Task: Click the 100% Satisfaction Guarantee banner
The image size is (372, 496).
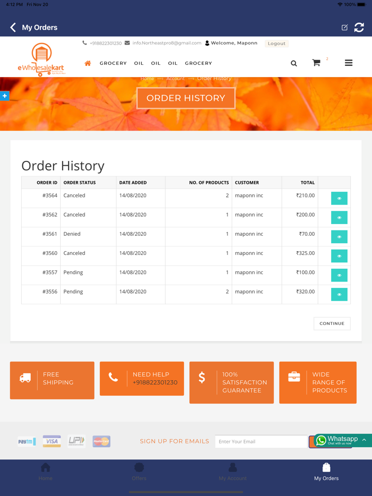Action: (231, 382)
